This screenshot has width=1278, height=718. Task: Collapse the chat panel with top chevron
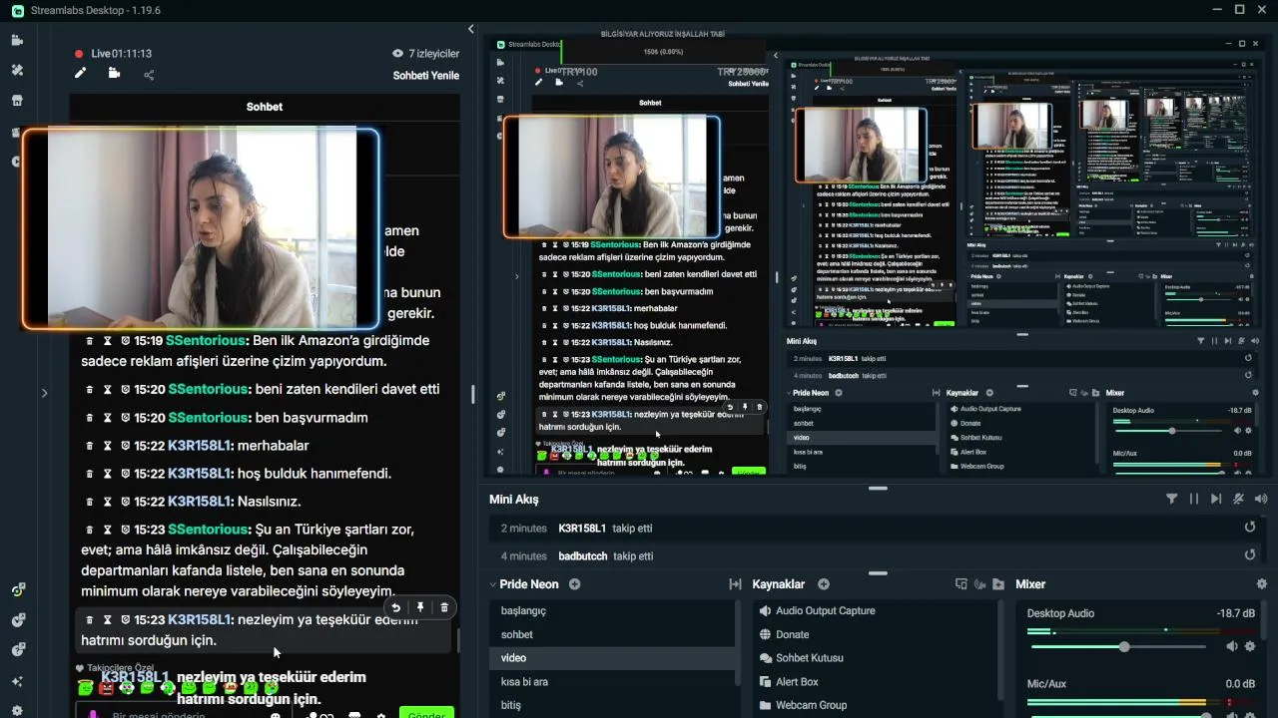click(x=471, y=29)
